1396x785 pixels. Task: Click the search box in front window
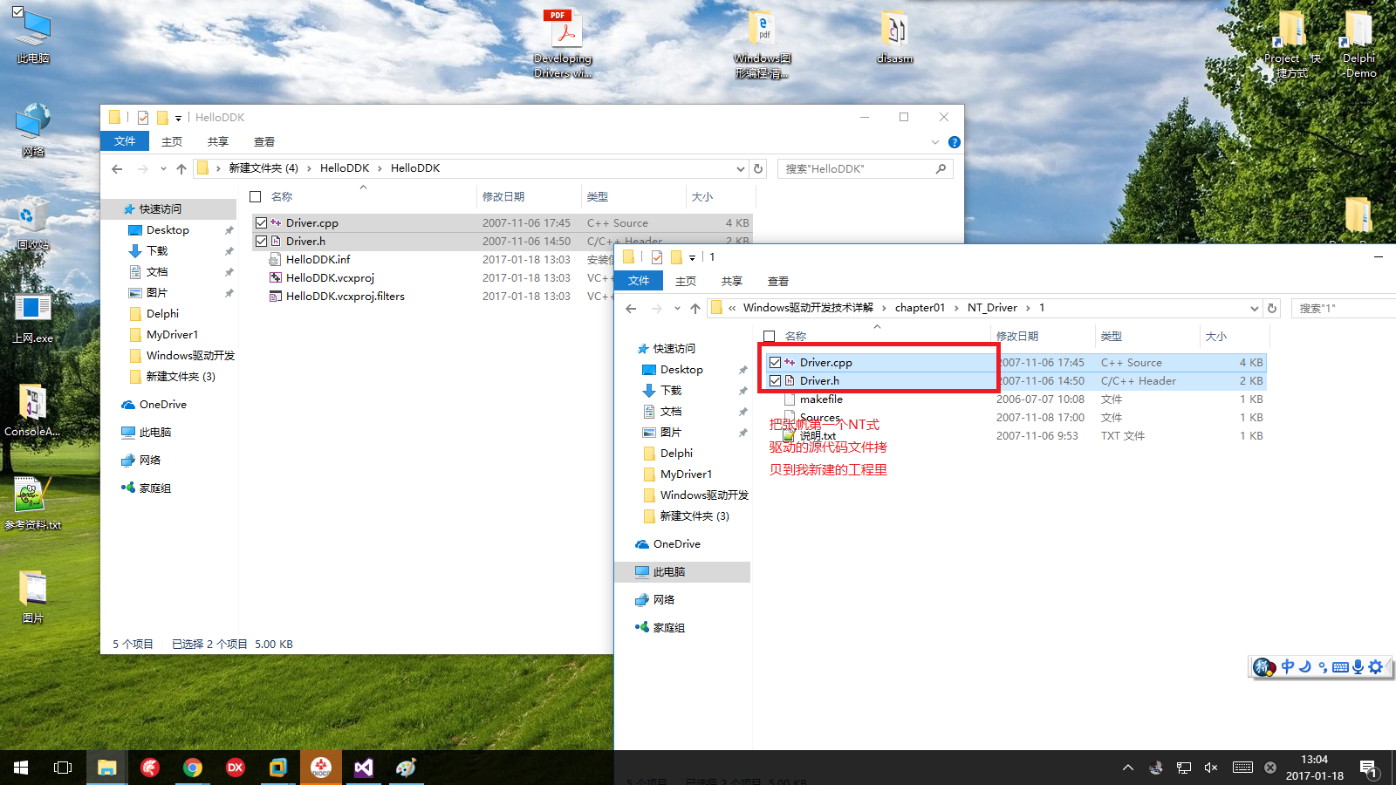click(1344, 308)
